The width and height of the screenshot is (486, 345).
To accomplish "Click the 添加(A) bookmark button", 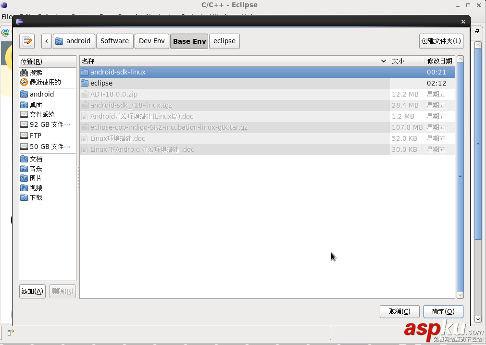I will [x=32, y=291].
